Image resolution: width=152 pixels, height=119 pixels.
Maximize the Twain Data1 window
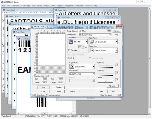coord(112,18)
